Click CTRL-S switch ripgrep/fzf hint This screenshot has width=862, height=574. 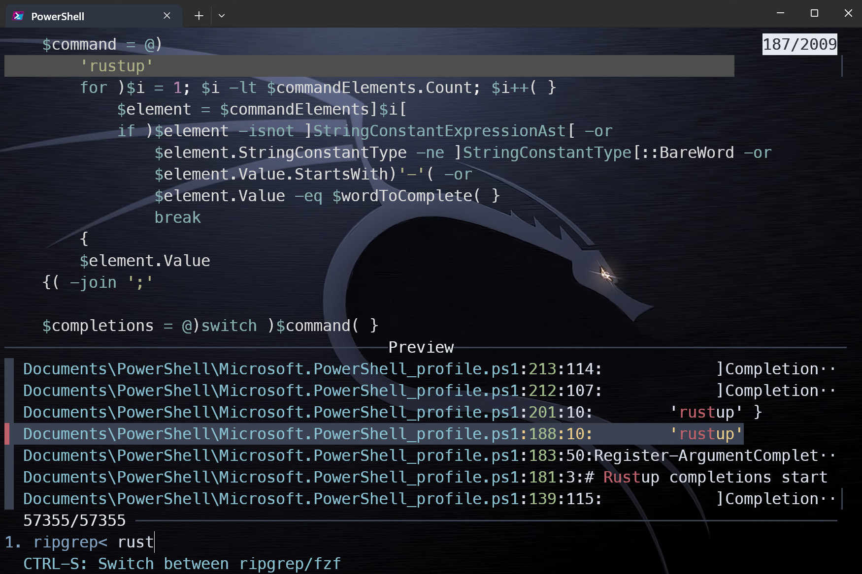tap(182, 564)
